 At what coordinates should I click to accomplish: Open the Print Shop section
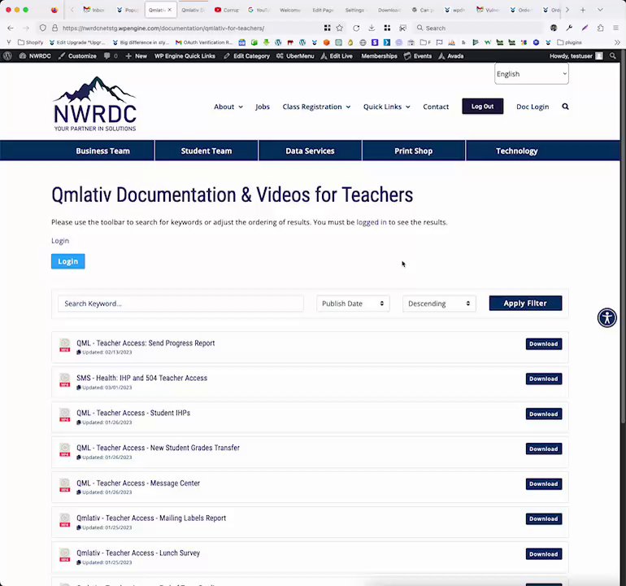pyautogui.click(x=414, y=151)
